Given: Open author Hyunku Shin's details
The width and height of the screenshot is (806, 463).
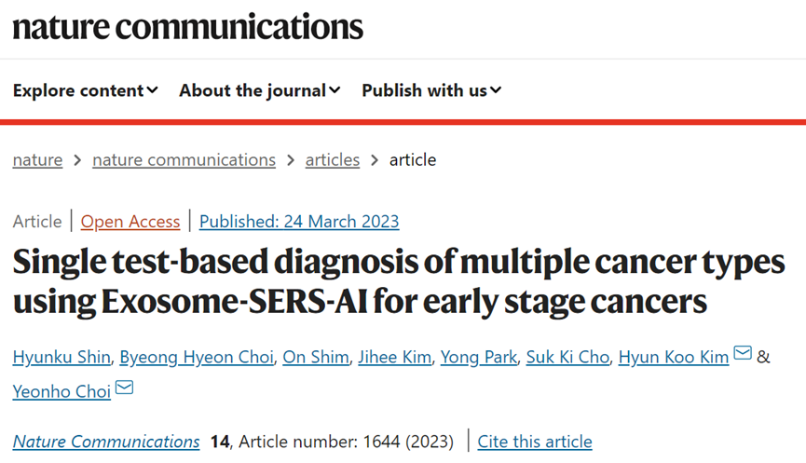Looking at the screenshot, I should (61, 357).
